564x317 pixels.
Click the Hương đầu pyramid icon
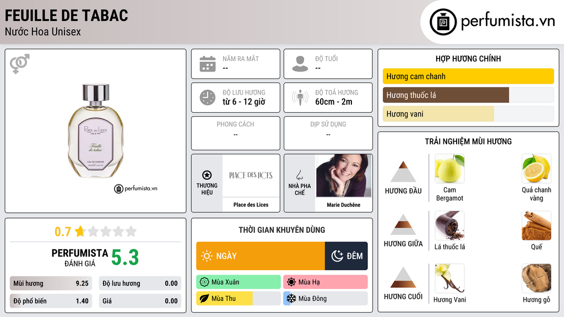point(403,172)
